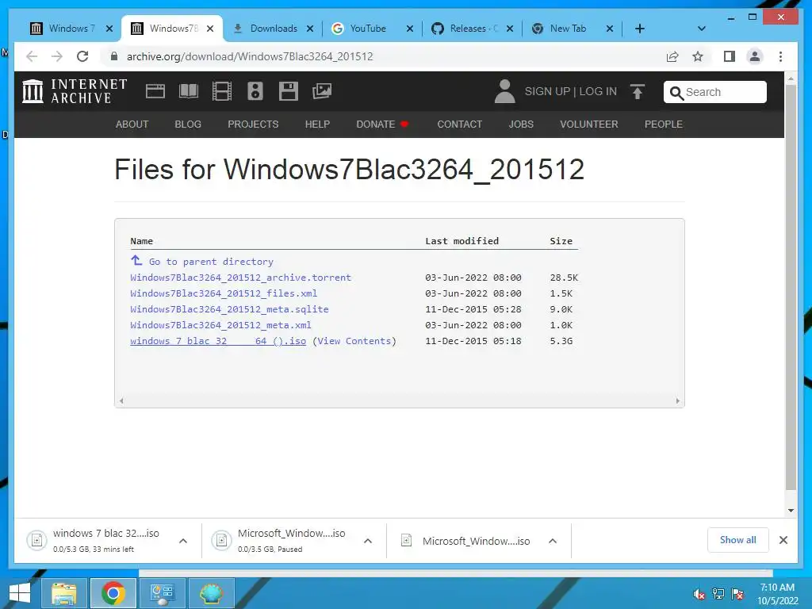Open the JOBS menu item
Image resolution: width=812 pixels, height=609 pixels.
click(x=521, y=124)
